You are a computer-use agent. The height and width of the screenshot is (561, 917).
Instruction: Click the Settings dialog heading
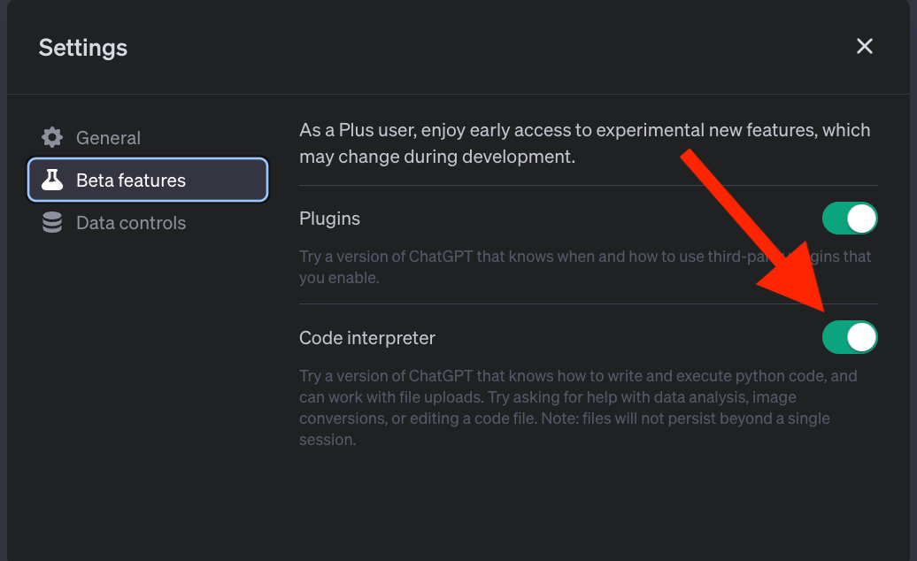click(x=83, y=47)
